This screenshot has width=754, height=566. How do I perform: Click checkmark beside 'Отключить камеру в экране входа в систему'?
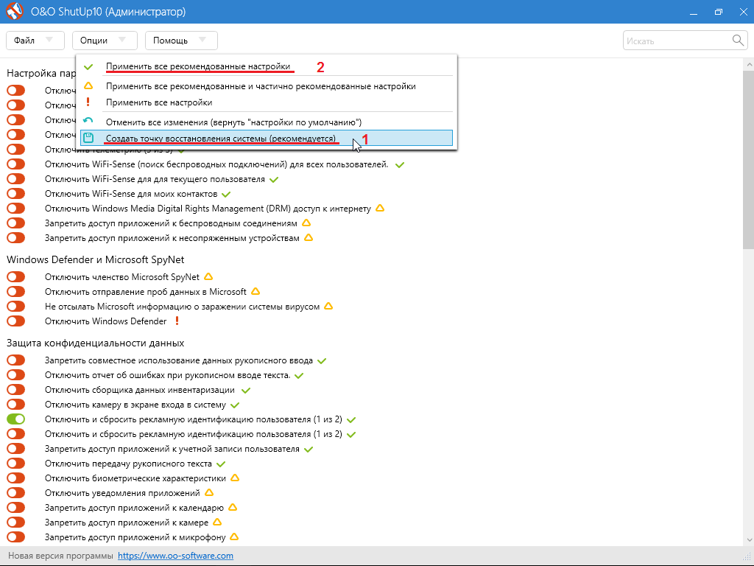(235, 405)
